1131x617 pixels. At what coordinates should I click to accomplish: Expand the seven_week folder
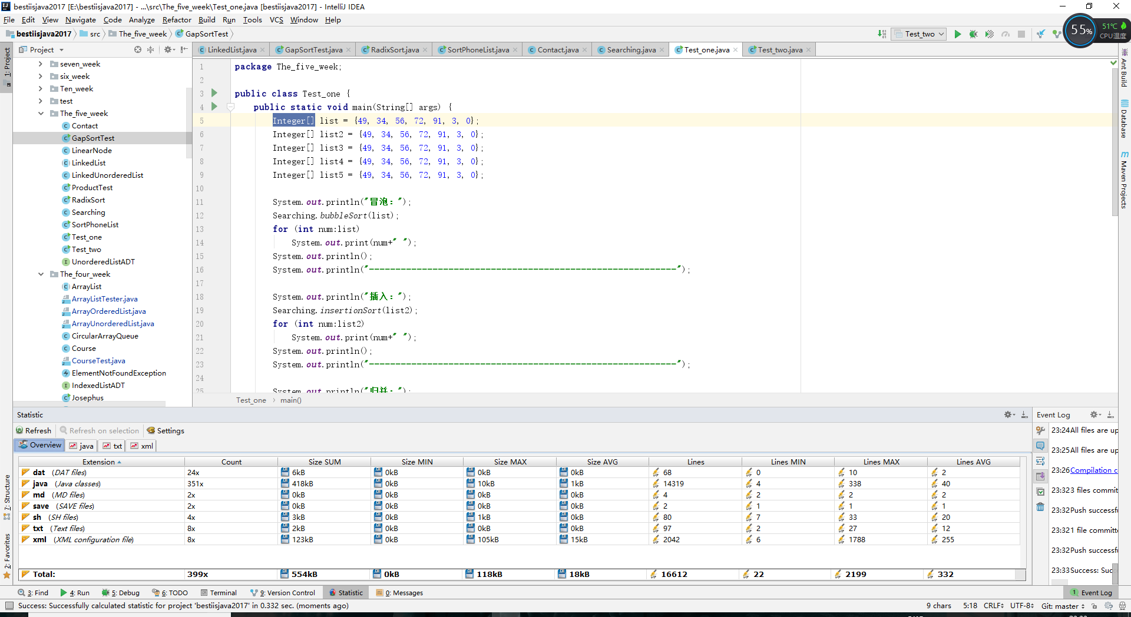41,64
